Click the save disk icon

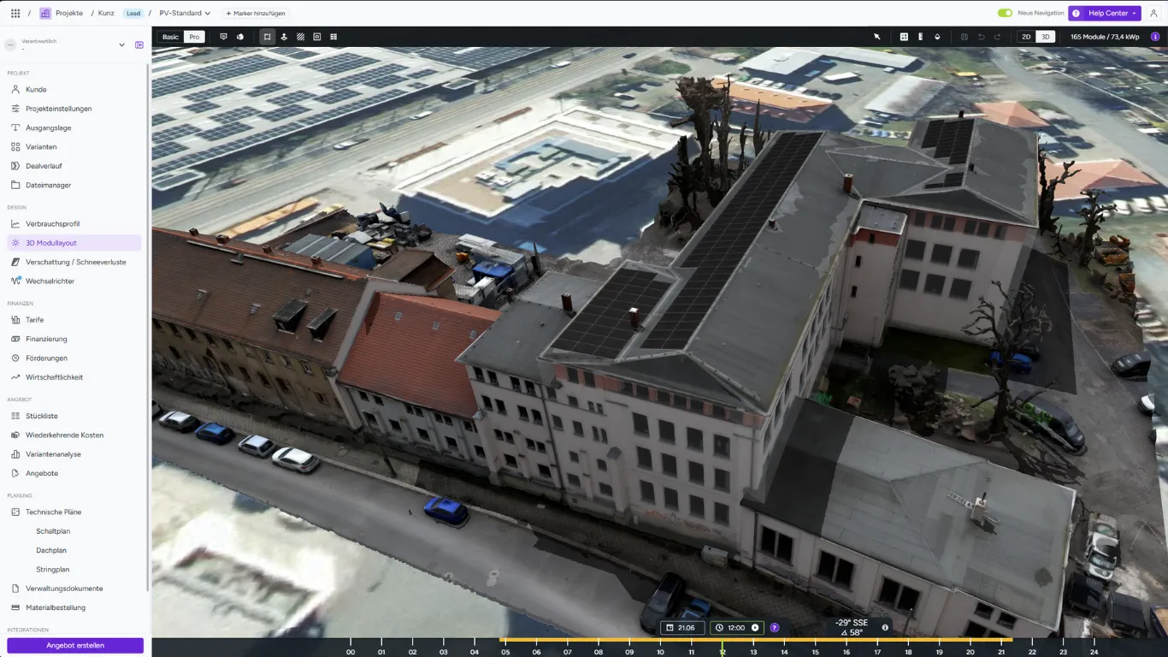(964, 37)
